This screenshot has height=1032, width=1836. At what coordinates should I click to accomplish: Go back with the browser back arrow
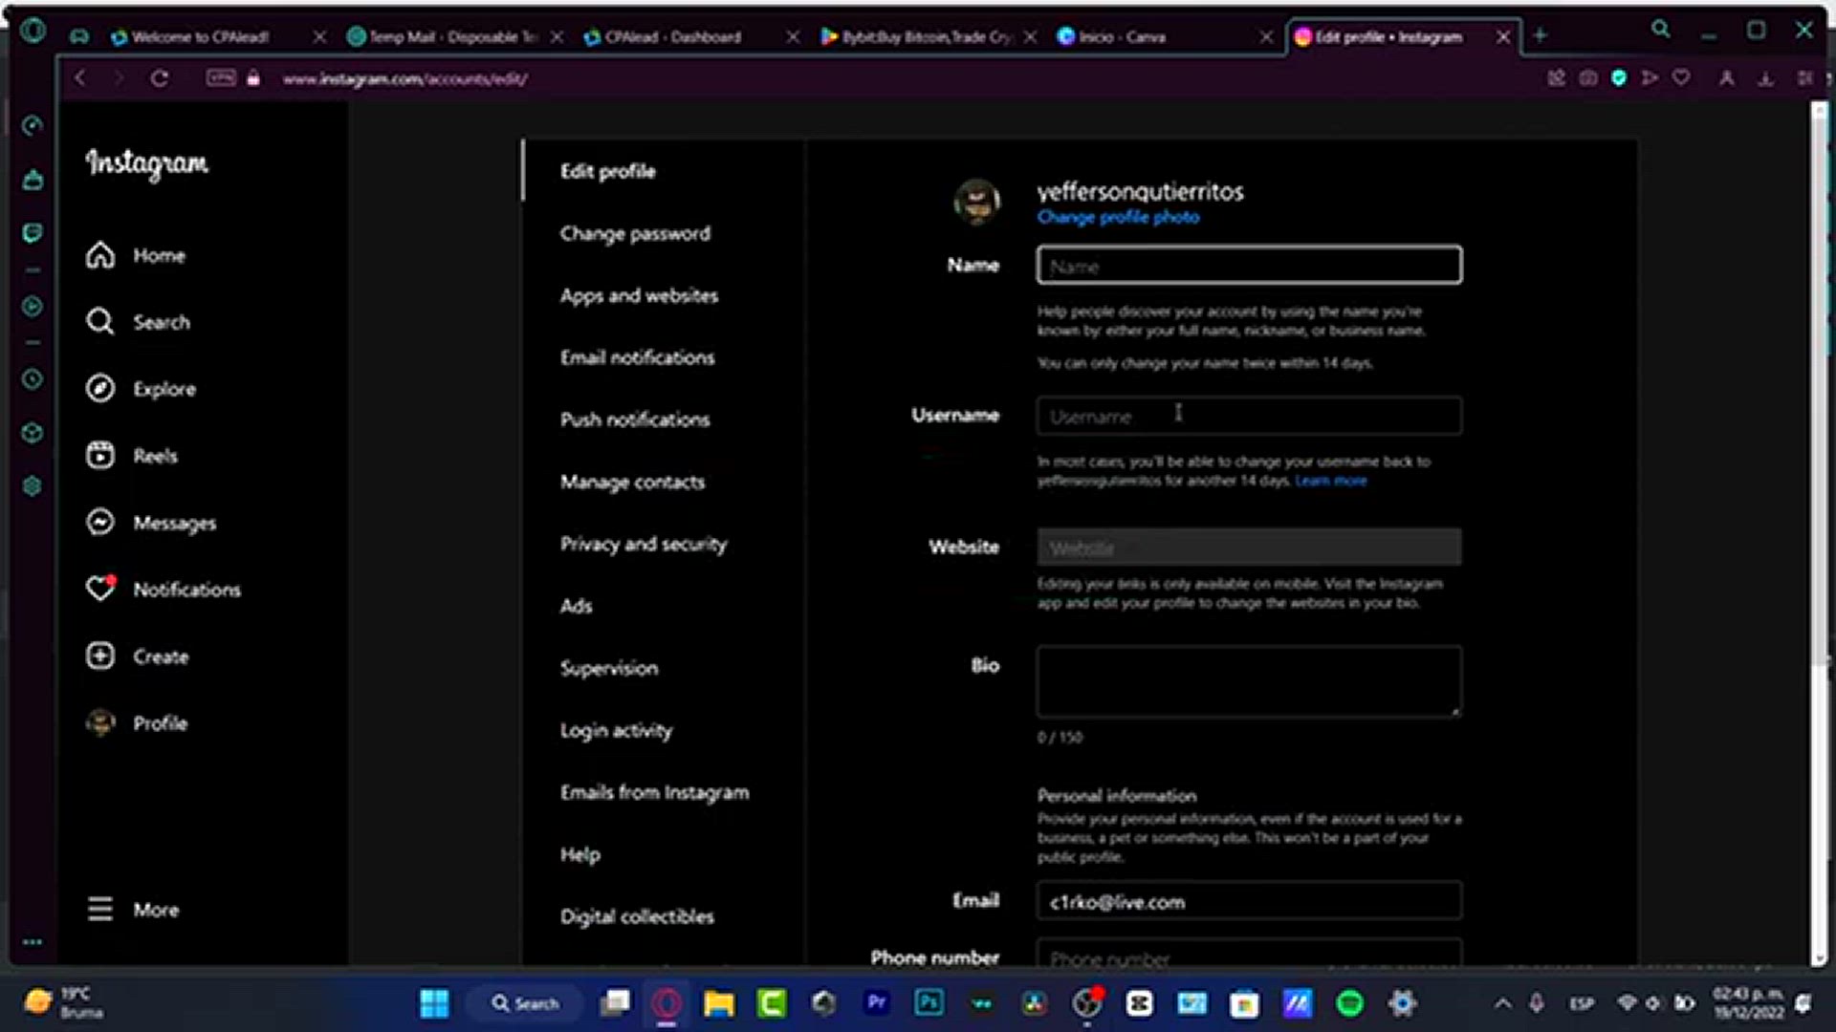pos(80,79)
